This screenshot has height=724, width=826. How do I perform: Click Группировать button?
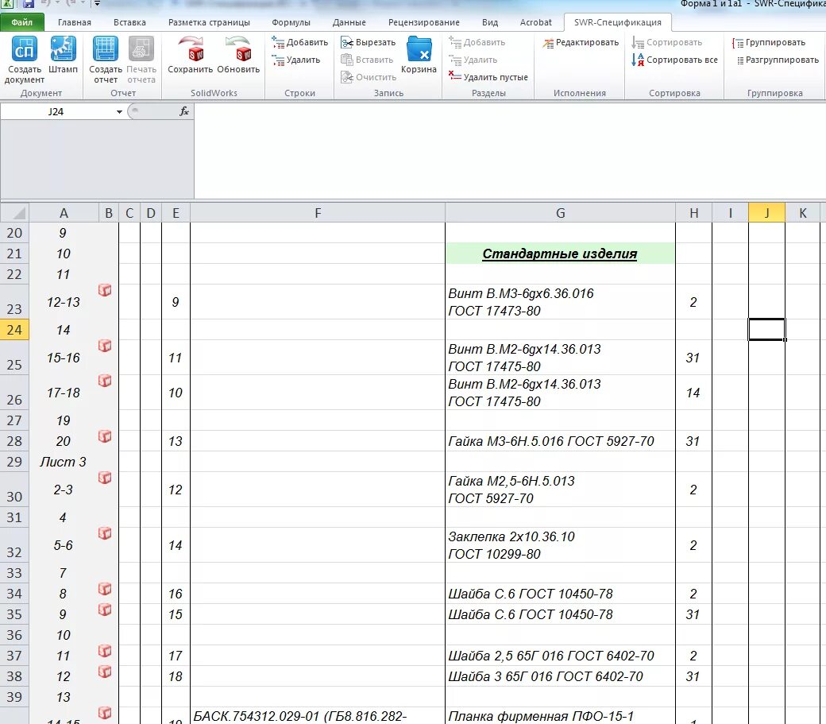click(x=769, y=42)
